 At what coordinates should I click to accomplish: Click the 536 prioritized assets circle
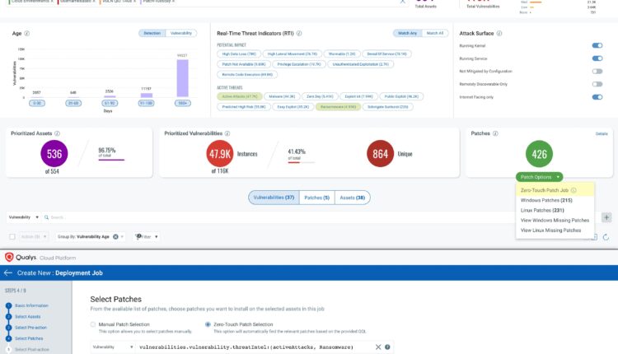point(54,154)
